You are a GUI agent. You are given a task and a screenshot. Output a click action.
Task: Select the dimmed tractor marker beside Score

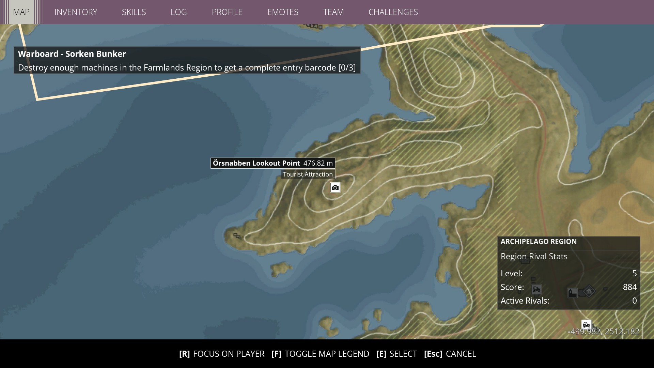point(536,289)
